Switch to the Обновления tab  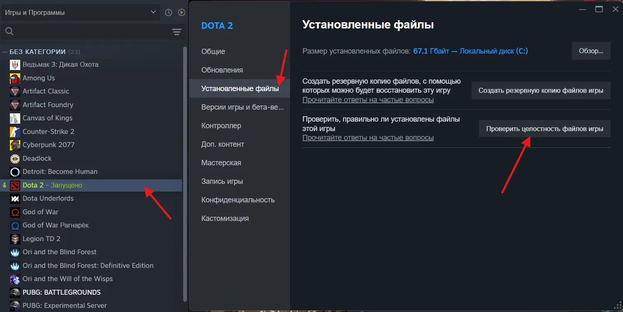[x=222, y=70]
